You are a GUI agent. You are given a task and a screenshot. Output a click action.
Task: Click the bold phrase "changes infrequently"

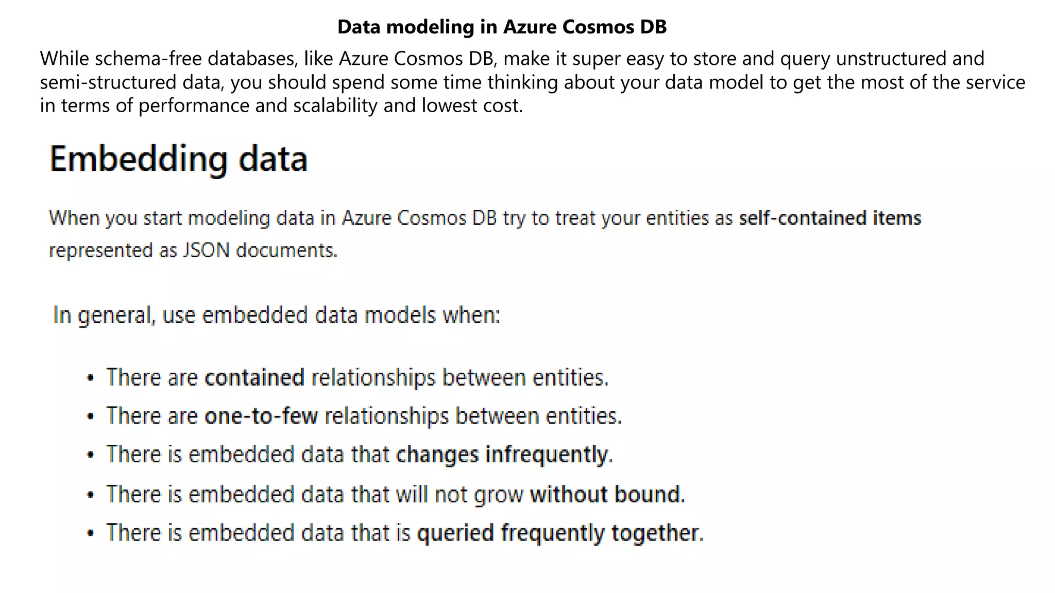502,455
